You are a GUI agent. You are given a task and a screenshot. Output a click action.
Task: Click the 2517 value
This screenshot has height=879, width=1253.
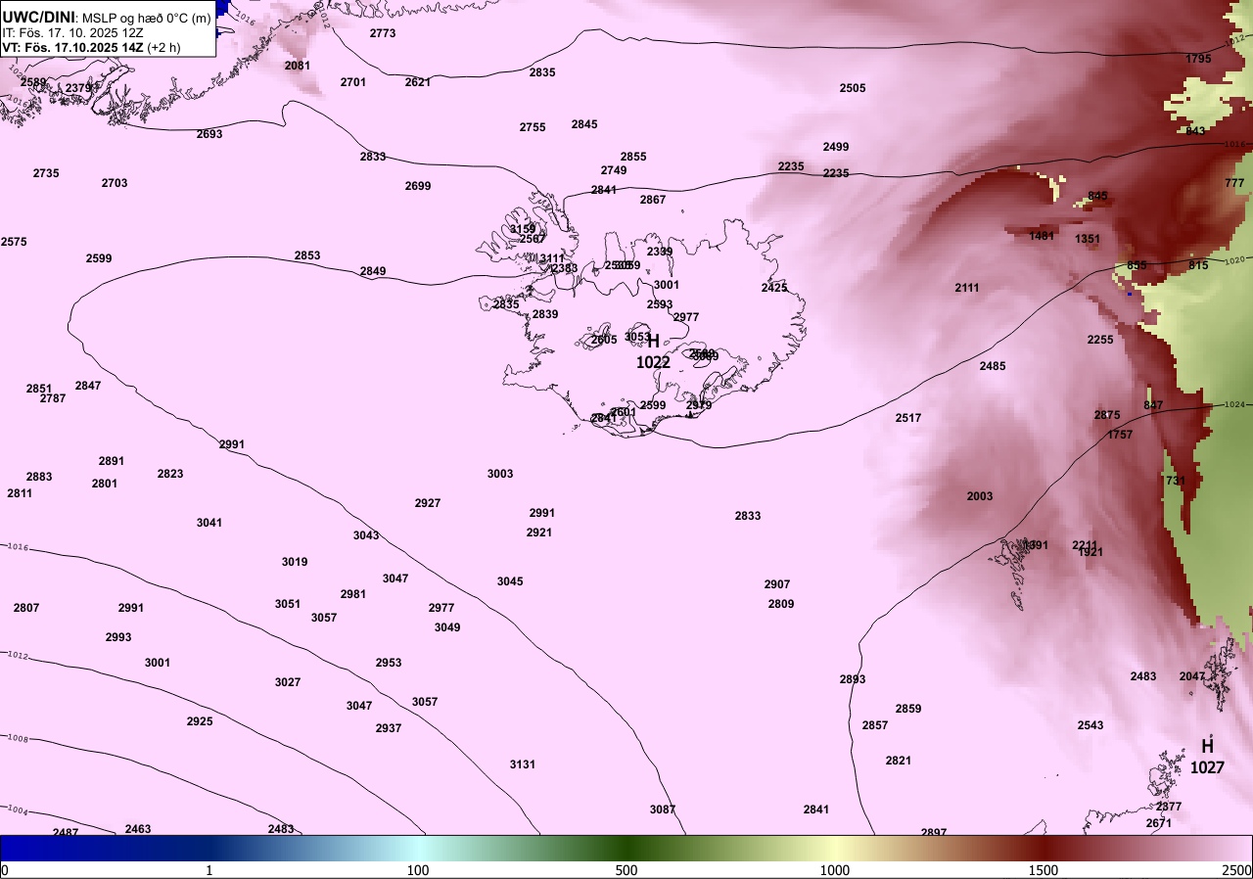908,418
